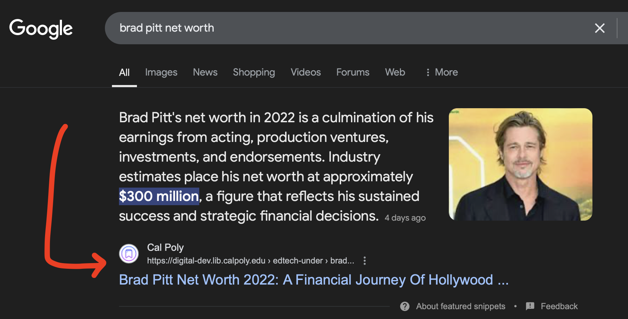Click into the search box text field
The width and height of the screenshot is (628, 319).
pyautogui.click(x=352, y=28)
